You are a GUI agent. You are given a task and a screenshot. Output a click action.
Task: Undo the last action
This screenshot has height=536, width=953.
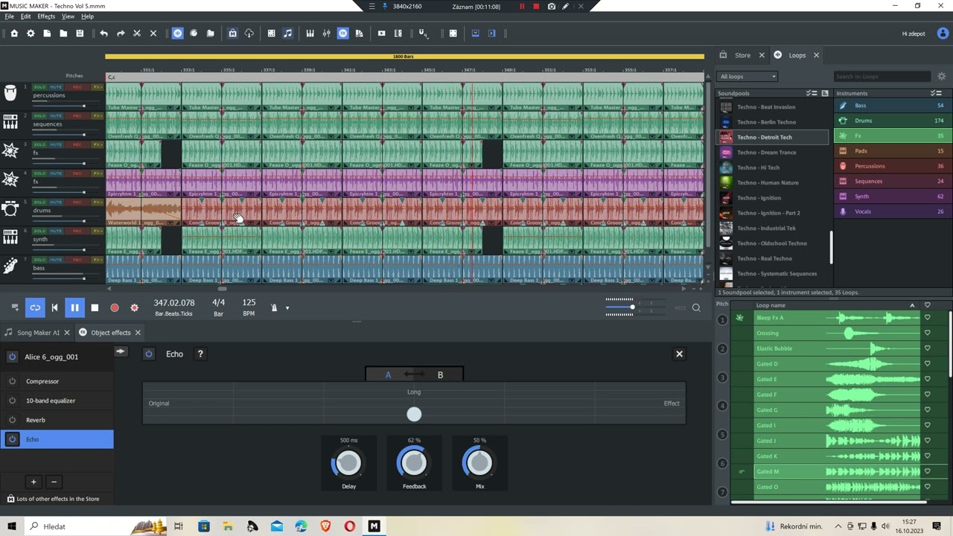coord(103,33)
